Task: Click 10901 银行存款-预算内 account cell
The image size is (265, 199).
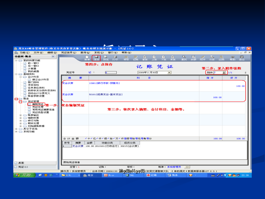Action: tap(144, 86)
